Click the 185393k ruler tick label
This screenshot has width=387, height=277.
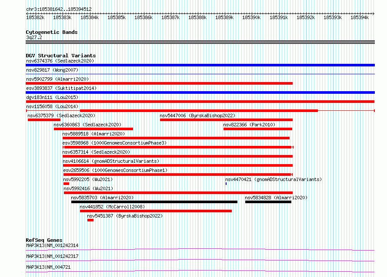pos(333,17)
